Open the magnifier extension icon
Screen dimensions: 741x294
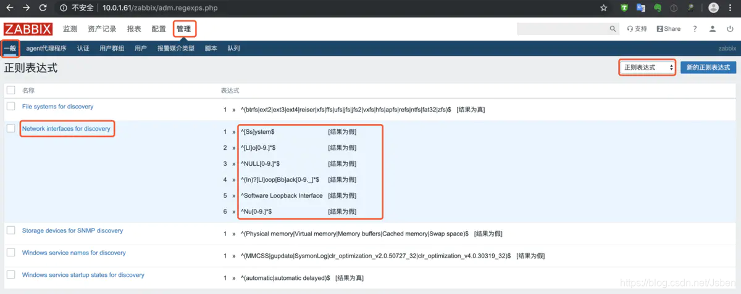(x=691, y=8)
